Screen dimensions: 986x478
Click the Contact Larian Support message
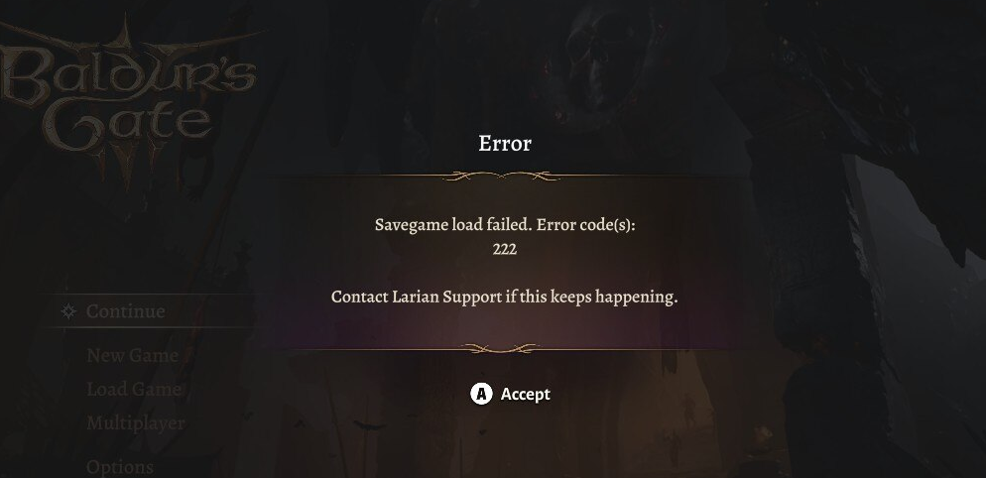pyautogui.click(x=504, y=297)
